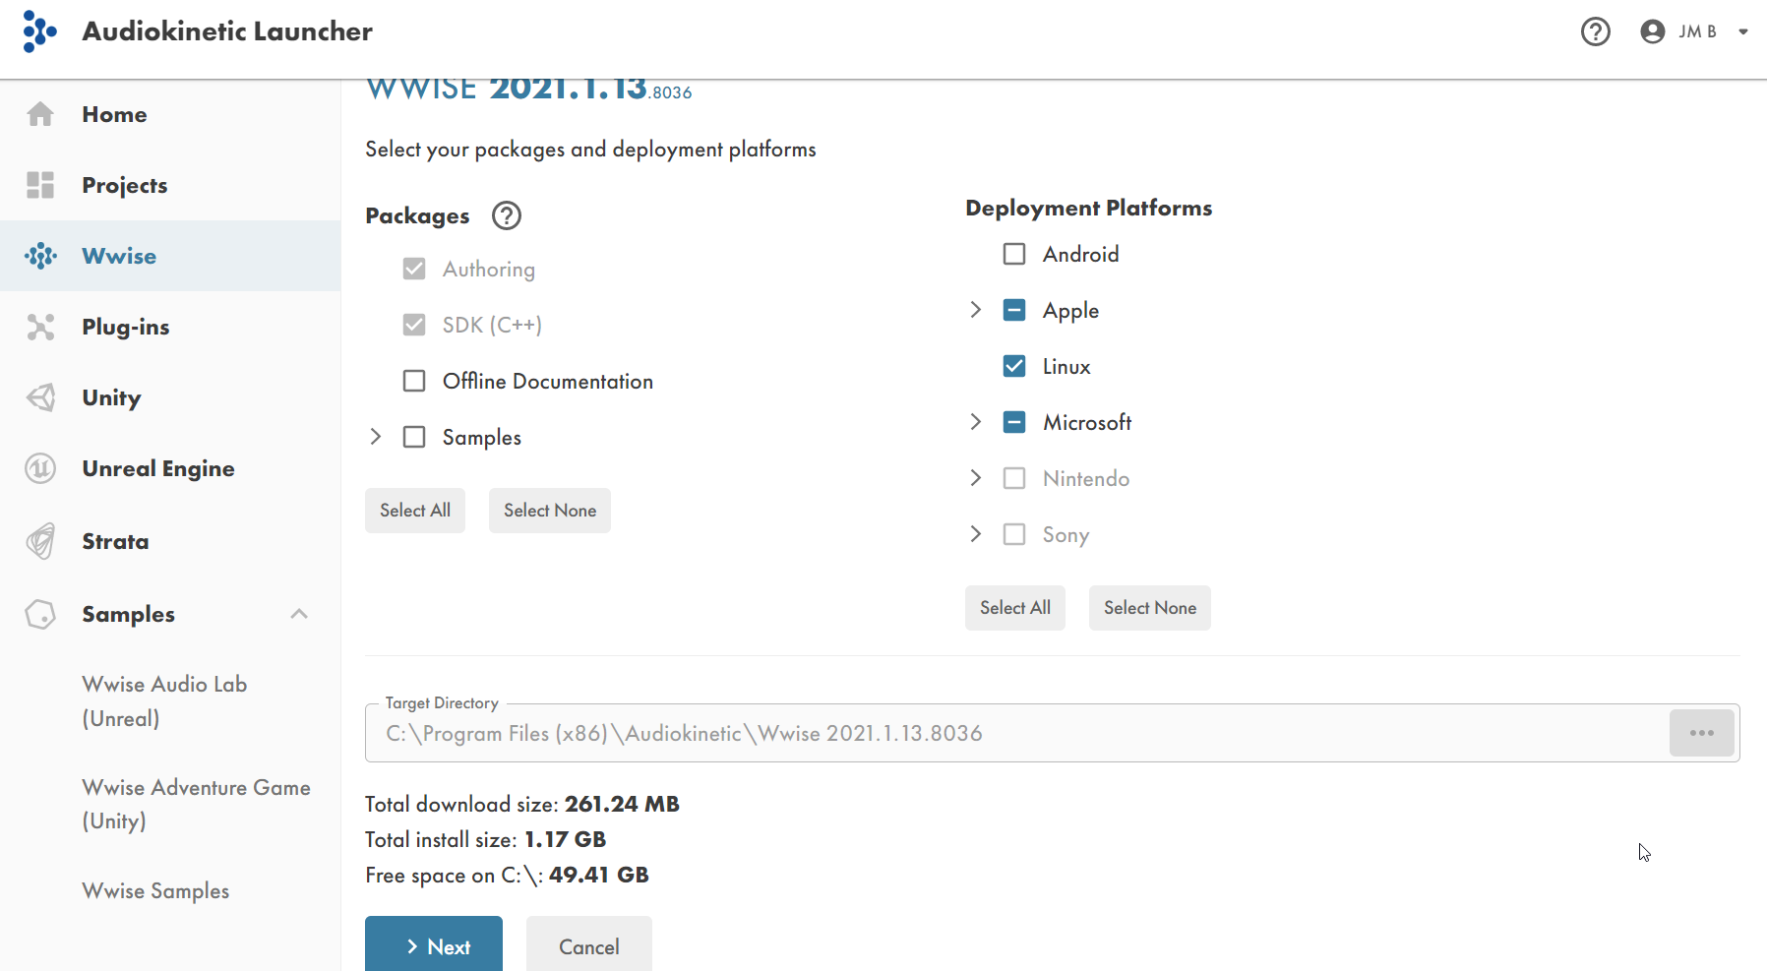Viewport: 1767px width, 971px height.
Task: Click the Unreal Engine logo icon
Action: click(x=40, y=468)
